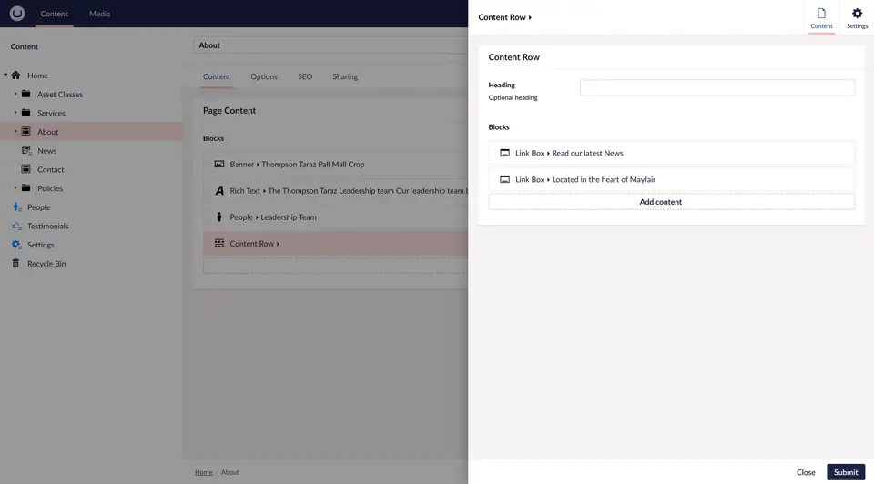Click the Testimonials icon in tree

coord(16,227)
